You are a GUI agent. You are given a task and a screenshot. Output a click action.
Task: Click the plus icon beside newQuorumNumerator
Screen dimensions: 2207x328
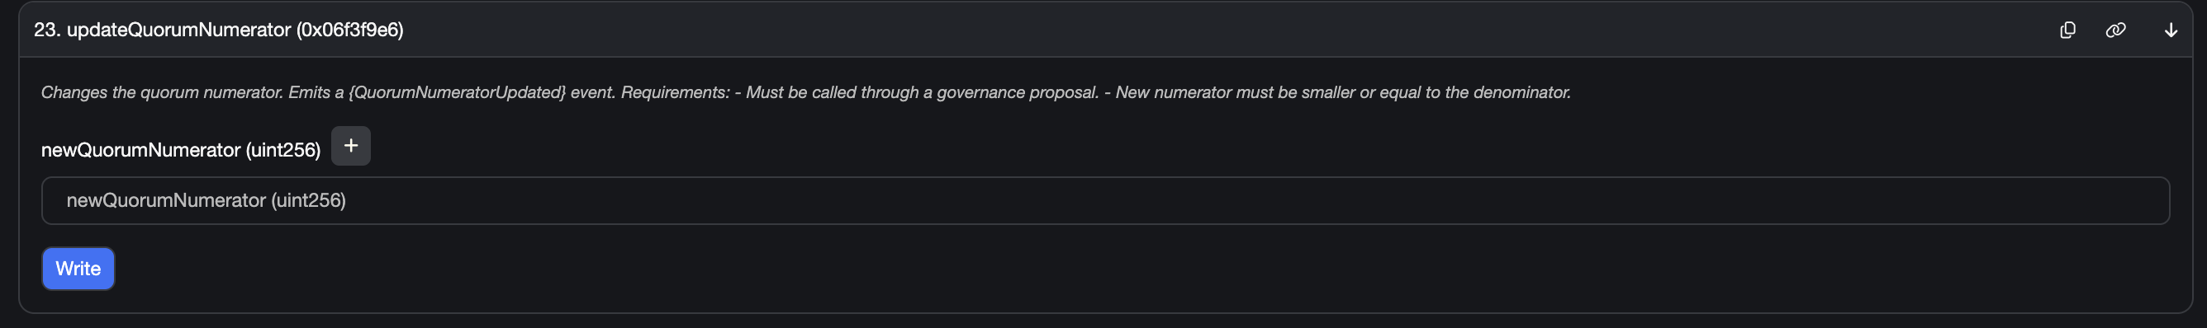[x=350, y=146]
